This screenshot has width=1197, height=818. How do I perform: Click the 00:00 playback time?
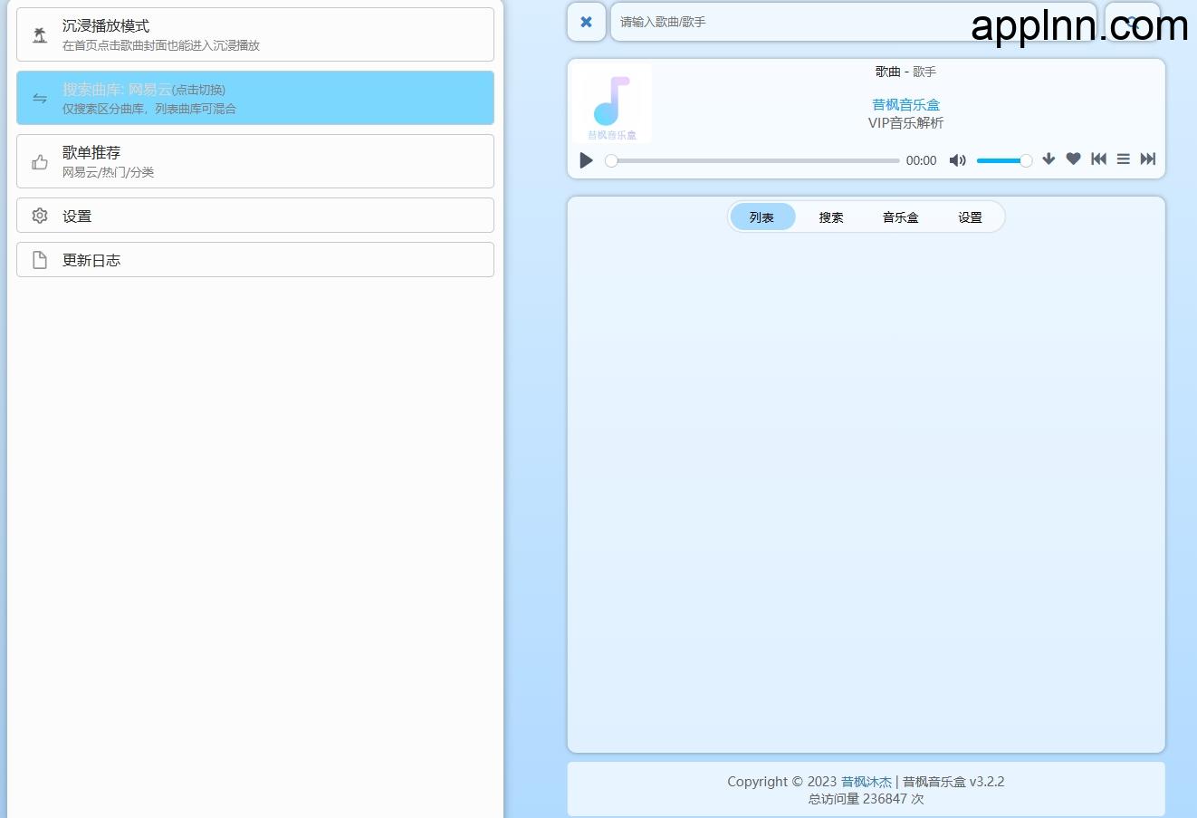click(x=922, y=160)
